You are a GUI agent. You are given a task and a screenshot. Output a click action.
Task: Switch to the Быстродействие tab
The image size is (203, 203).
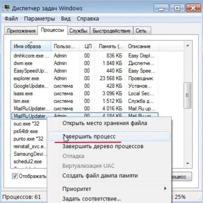111,31
